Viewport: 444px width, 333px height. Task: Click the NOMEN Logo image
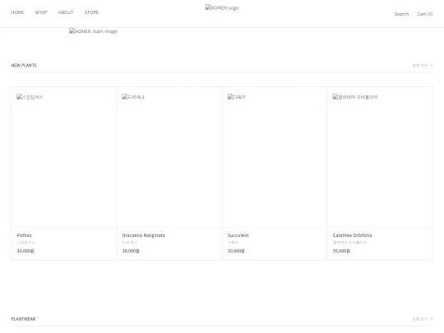click(222, 7)
